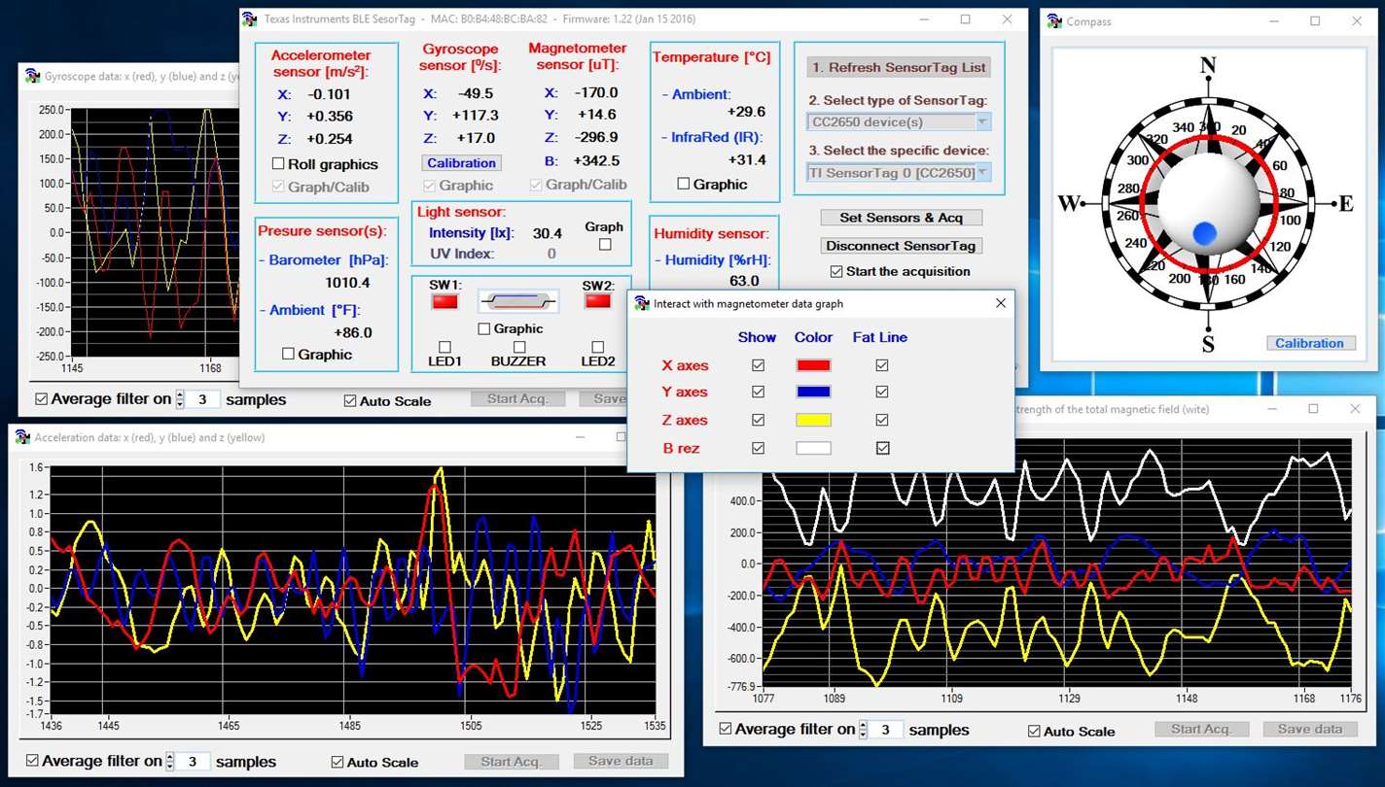This screenshot has width=1385, height=787.
Task: Toggle Graphic checkbox under Temperature
Action: click(x=683, y=184)
